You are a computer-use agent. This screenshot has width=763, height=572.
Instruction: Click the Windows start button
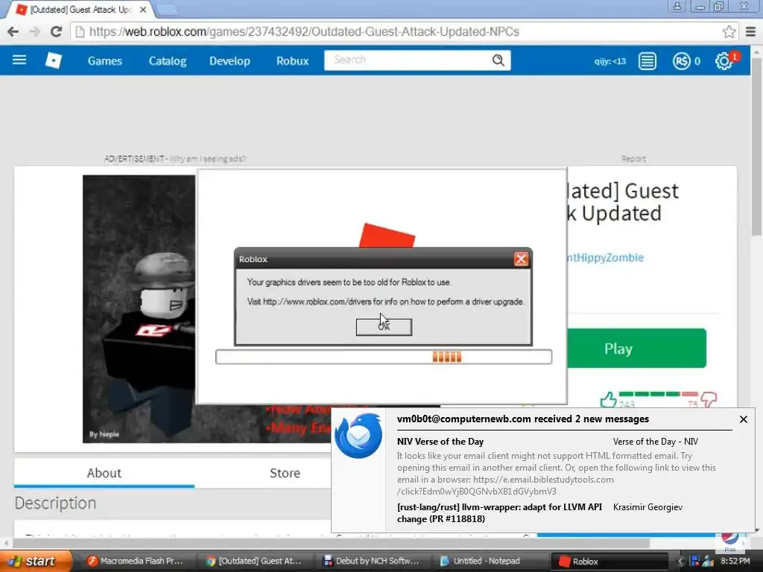tap(36, 561)
